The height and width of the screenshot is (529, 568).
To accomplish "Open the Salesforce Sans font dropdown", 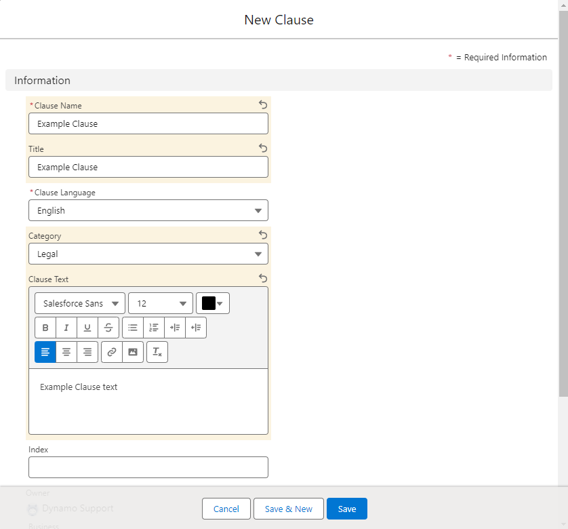I will [80, 303].
